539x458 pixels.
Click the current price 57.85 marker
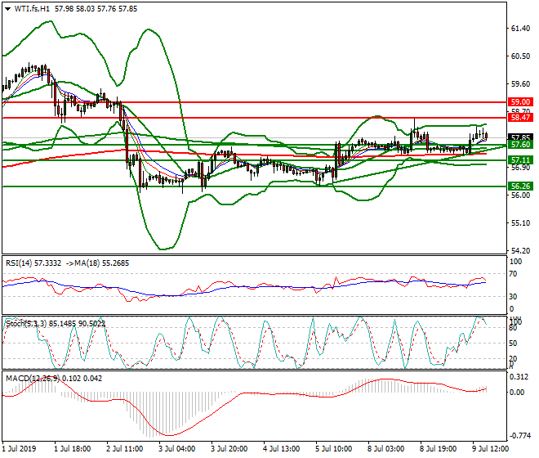tap(520, 137)
